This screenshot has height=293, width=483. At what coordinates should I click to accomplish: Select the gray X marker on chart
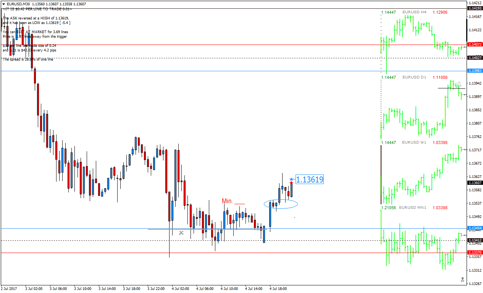click(x=181, y=233)
